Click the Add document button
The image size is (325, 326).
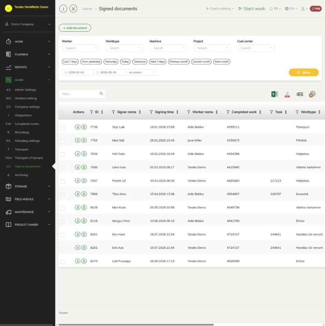75,28
